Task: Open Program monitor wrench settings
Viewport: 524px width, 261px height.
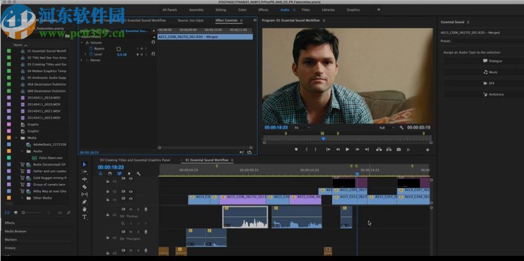Action: [x=401, y=127]
